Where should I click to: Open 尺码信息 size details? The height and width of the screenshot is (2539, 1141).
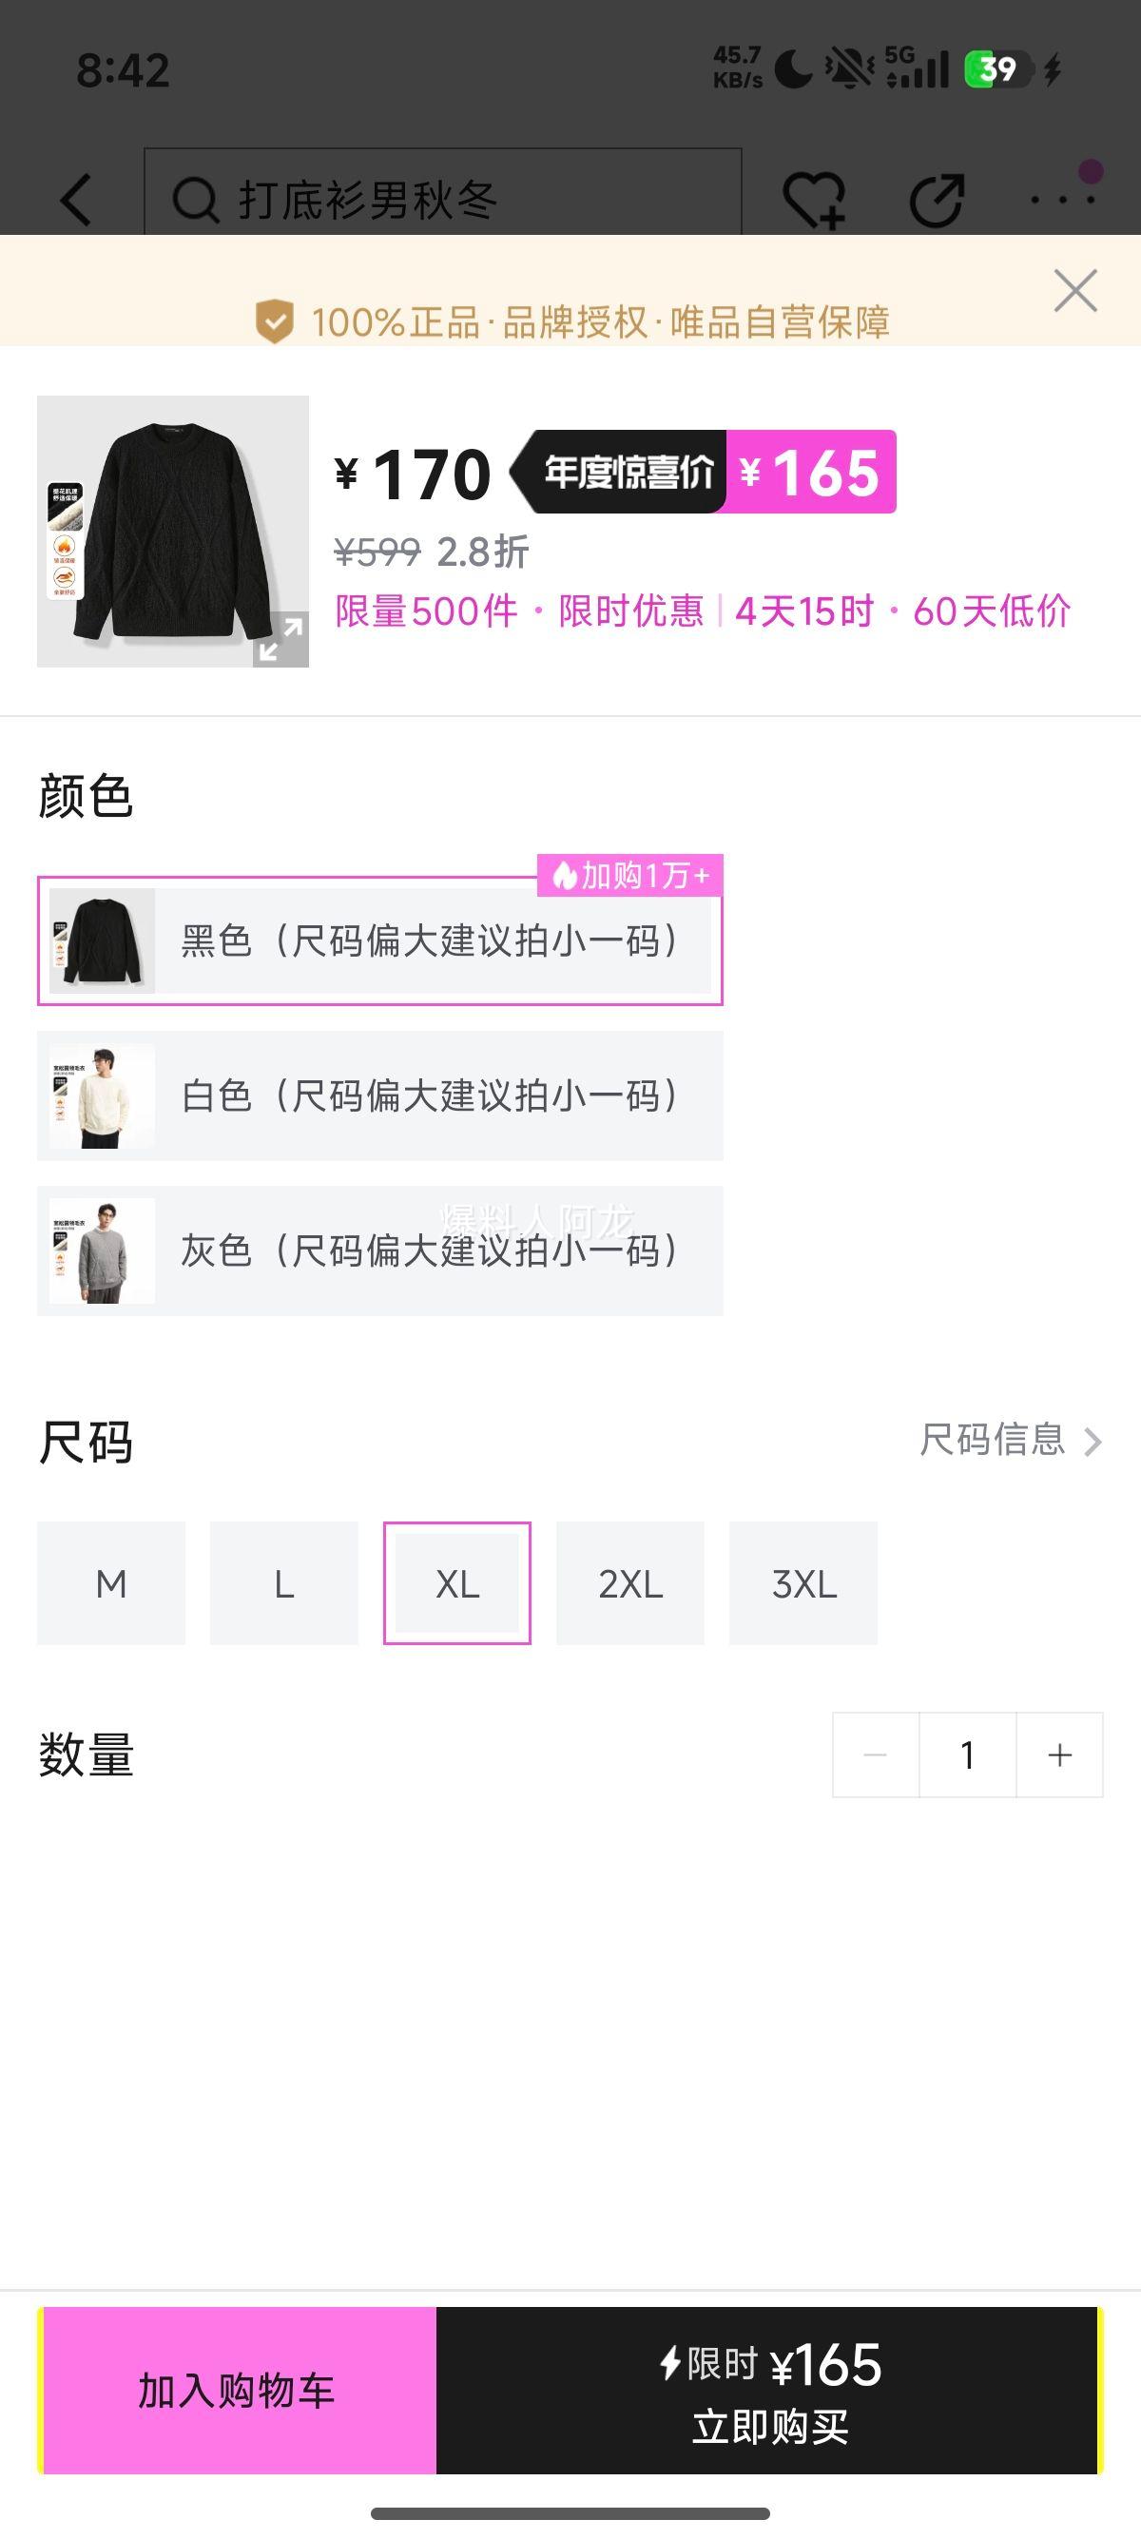(1010, 1440)
